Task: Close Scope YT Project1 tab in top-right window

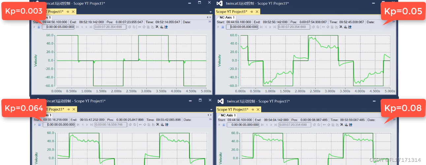Action: [257, 12]
